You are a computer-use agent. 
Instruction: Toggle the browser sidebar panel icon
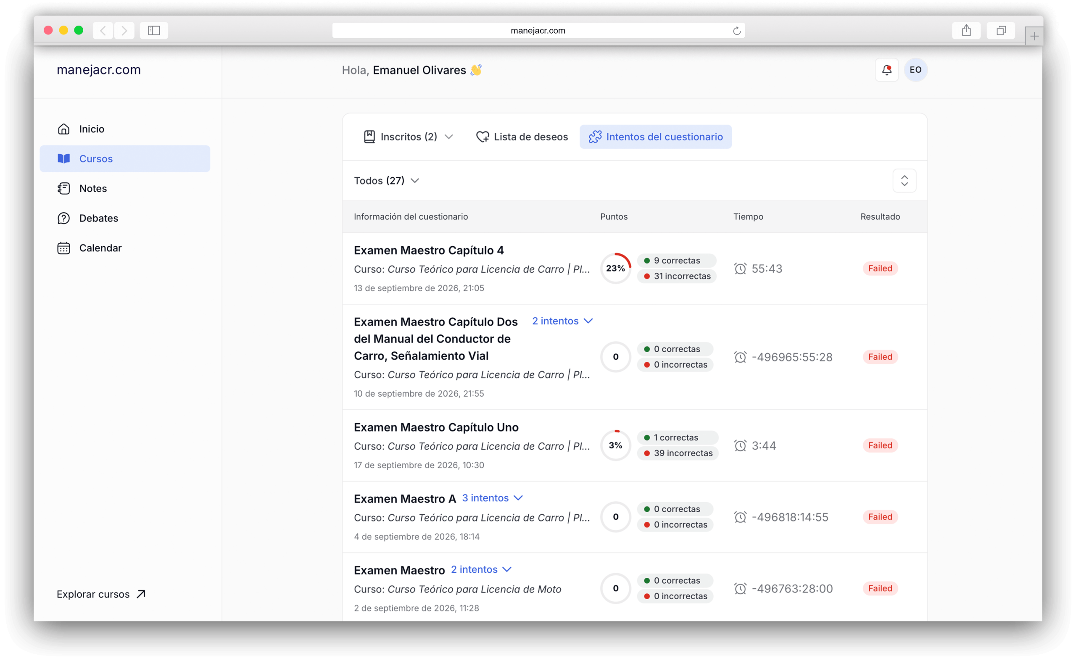coord(154,31)
